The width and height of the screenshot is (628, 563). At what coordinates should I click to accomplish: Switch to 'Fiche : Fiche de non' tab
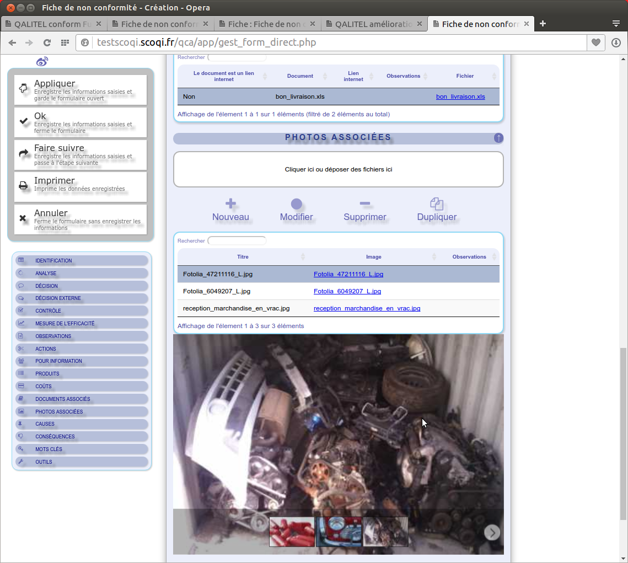pyautogui.click(x=267, y=24)
